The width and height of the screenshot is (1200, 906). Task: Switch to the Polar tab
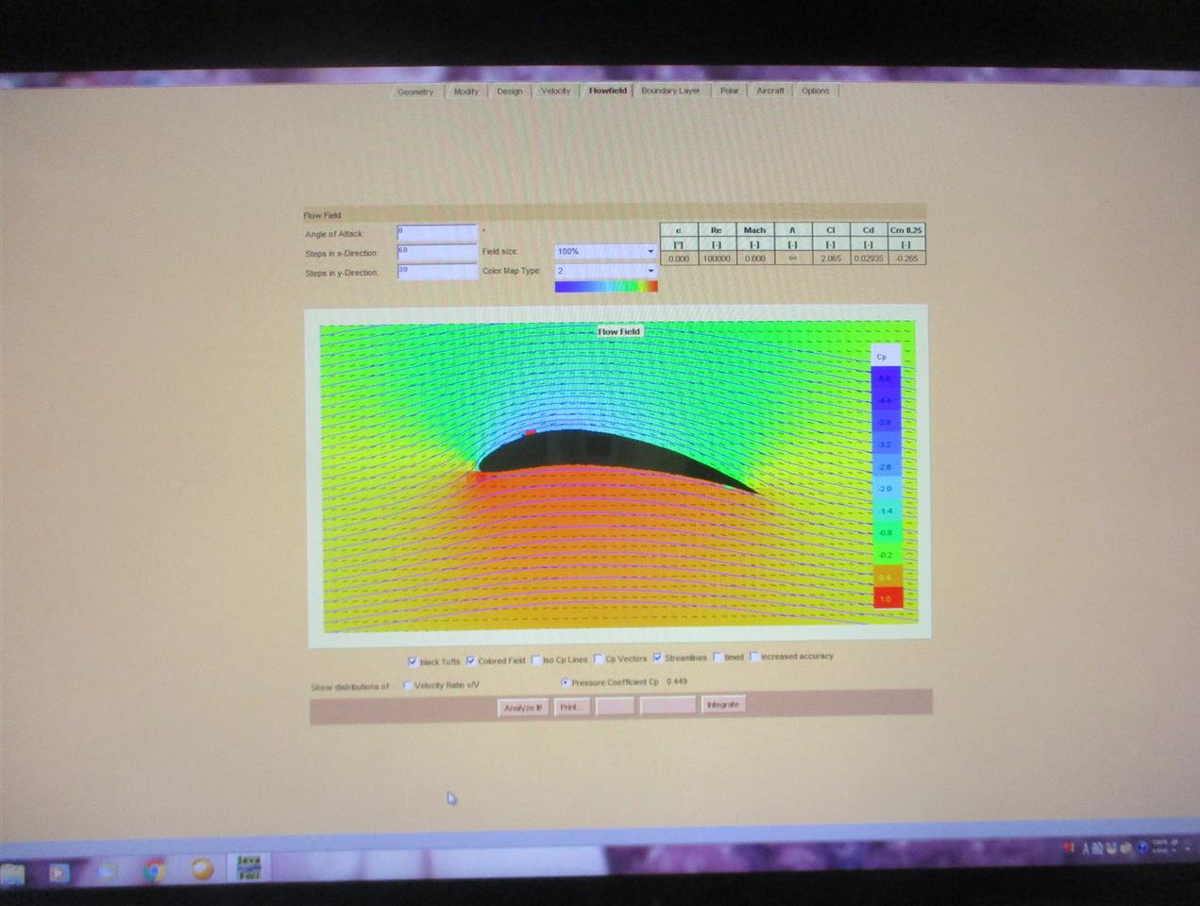[729, 91]
